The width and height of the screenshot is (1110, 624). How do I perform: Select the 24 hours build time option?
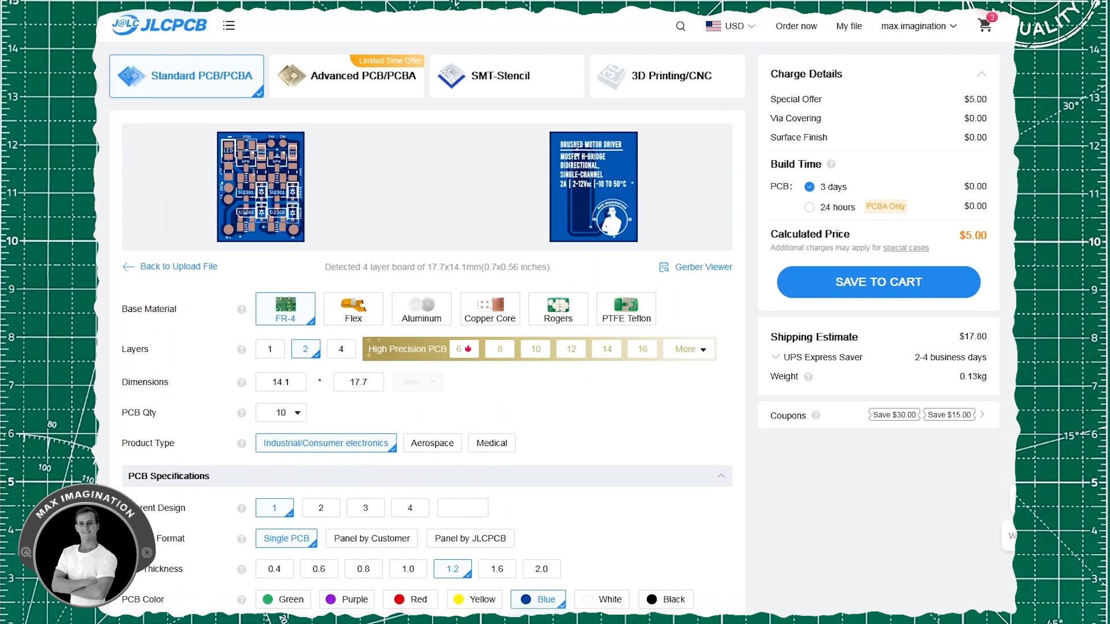pyautogui.click(x=809, y=207)
